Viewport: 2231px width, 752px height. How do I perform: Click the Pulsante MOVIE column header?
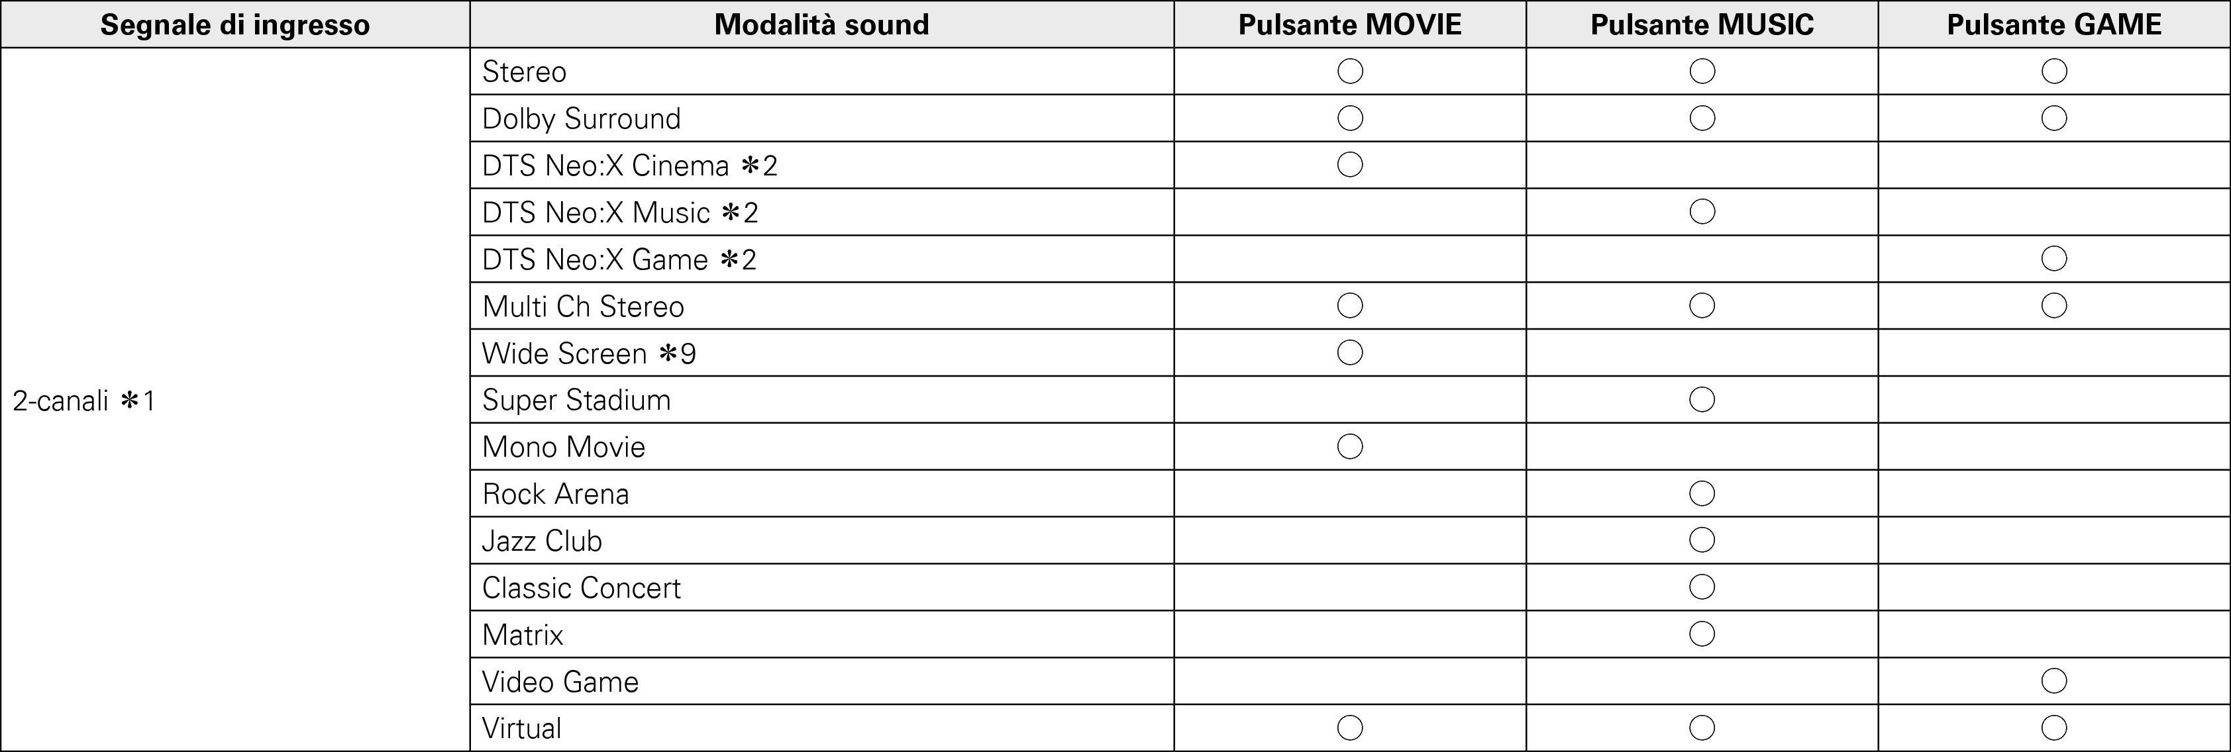pos(1349,24)
